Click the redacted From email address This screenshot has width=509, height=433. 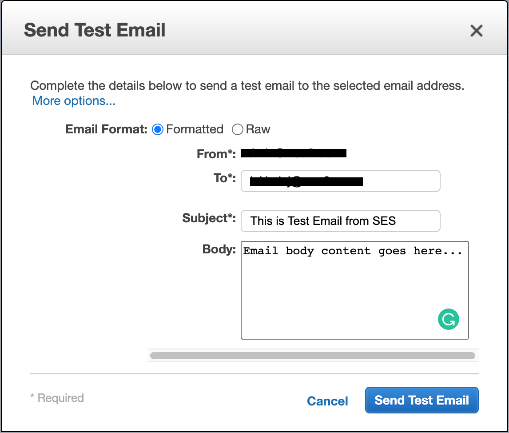tap(293, 154)
